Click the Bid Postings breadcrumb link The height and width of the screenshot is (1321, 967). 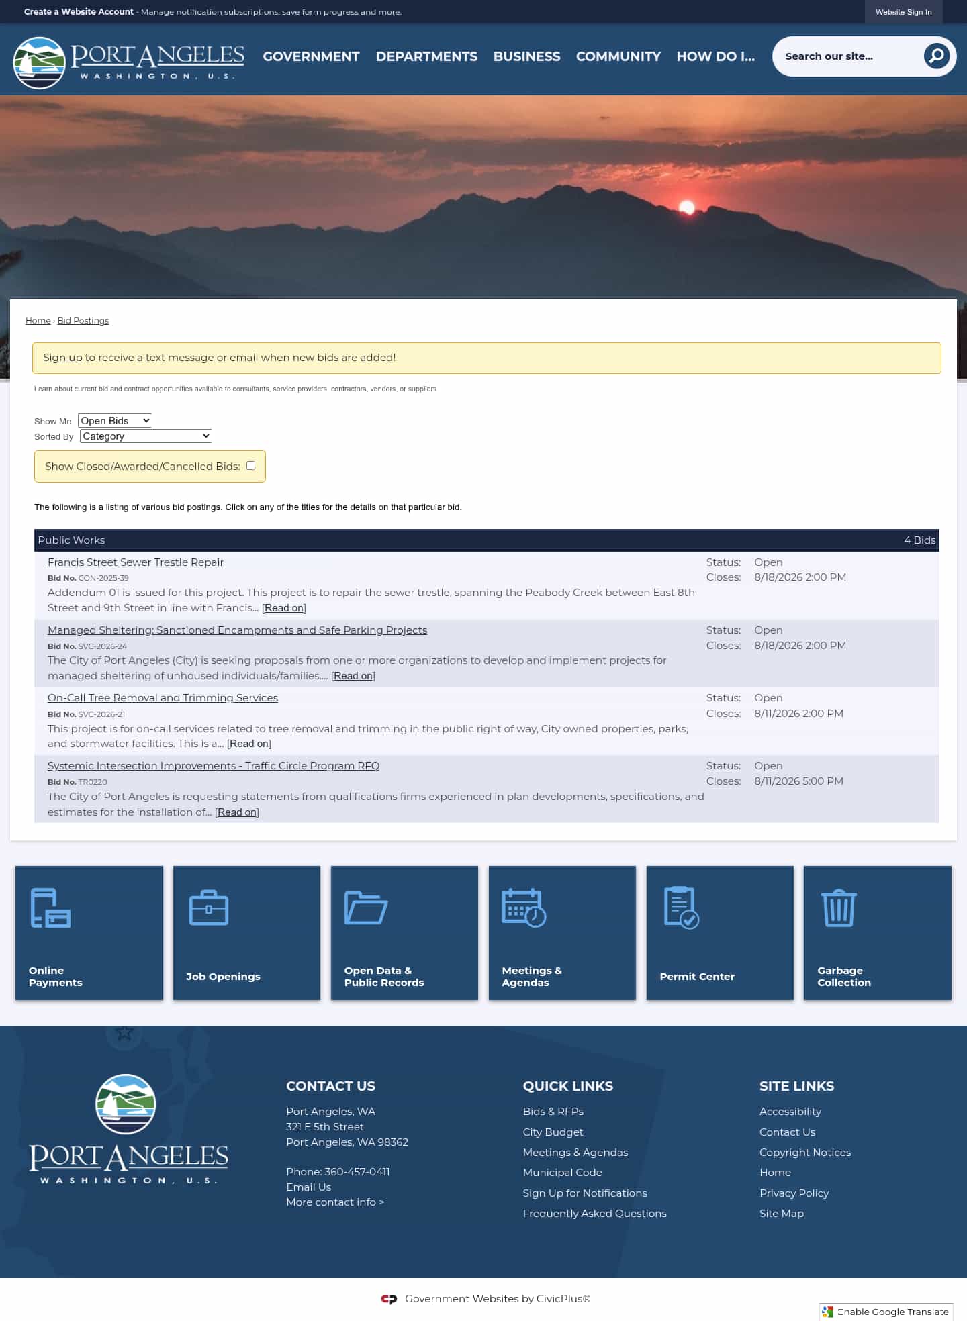(x=83, y=320)
